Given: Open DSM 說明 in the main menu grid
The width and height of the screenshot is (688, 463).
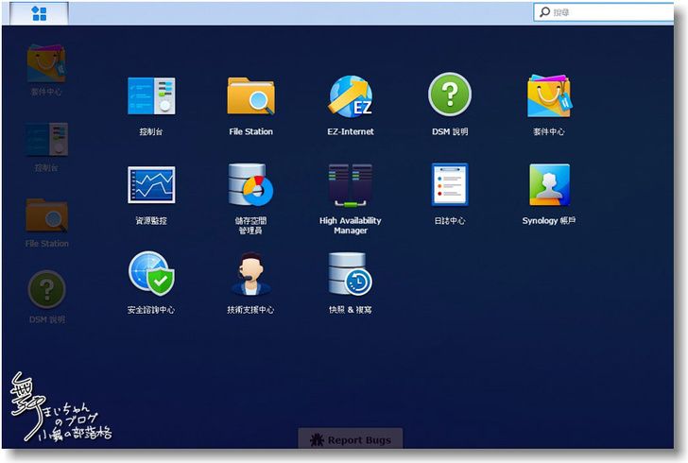Looking at the screenshot, I should (x=450, y=96).
